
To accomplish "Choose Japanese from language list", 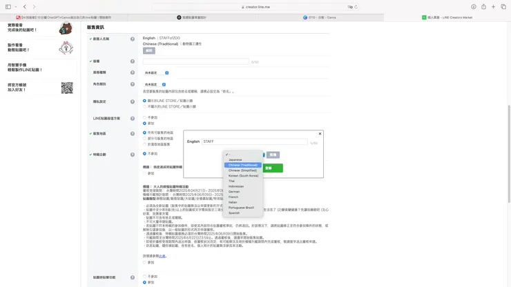I will [243, 159].
